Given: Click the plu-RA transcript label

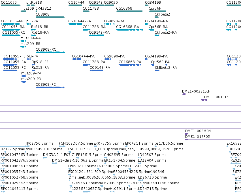Looking at the screenshot, I should point(32,21).
